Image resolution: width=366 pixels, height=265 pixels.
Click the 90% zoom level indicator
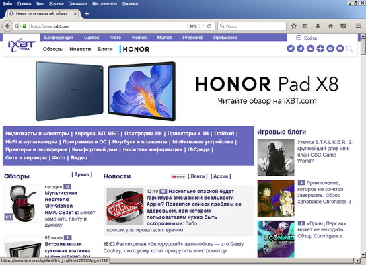pos(193,26)
